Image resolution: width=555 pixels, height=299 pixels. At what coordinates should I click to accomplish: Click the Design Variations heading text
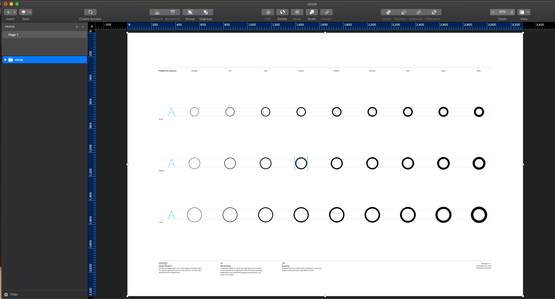point(165,266)
